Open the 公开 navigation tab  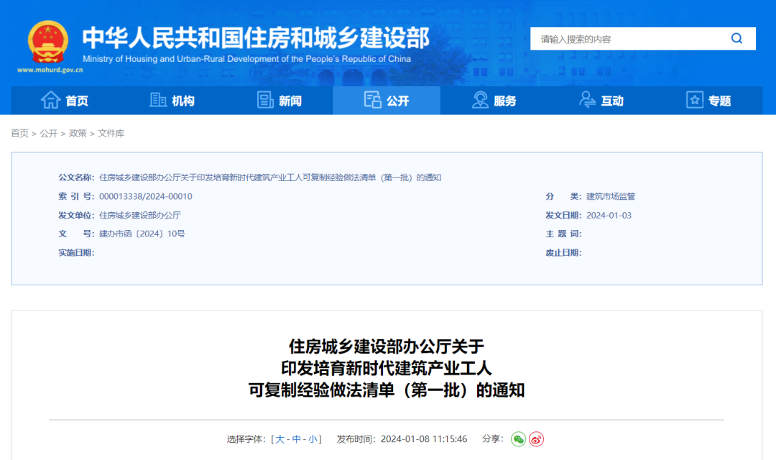(x=387, y=101)
